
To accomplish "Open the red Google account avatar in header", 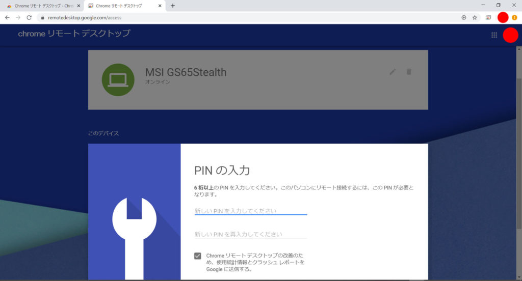I will click(510, 35).
